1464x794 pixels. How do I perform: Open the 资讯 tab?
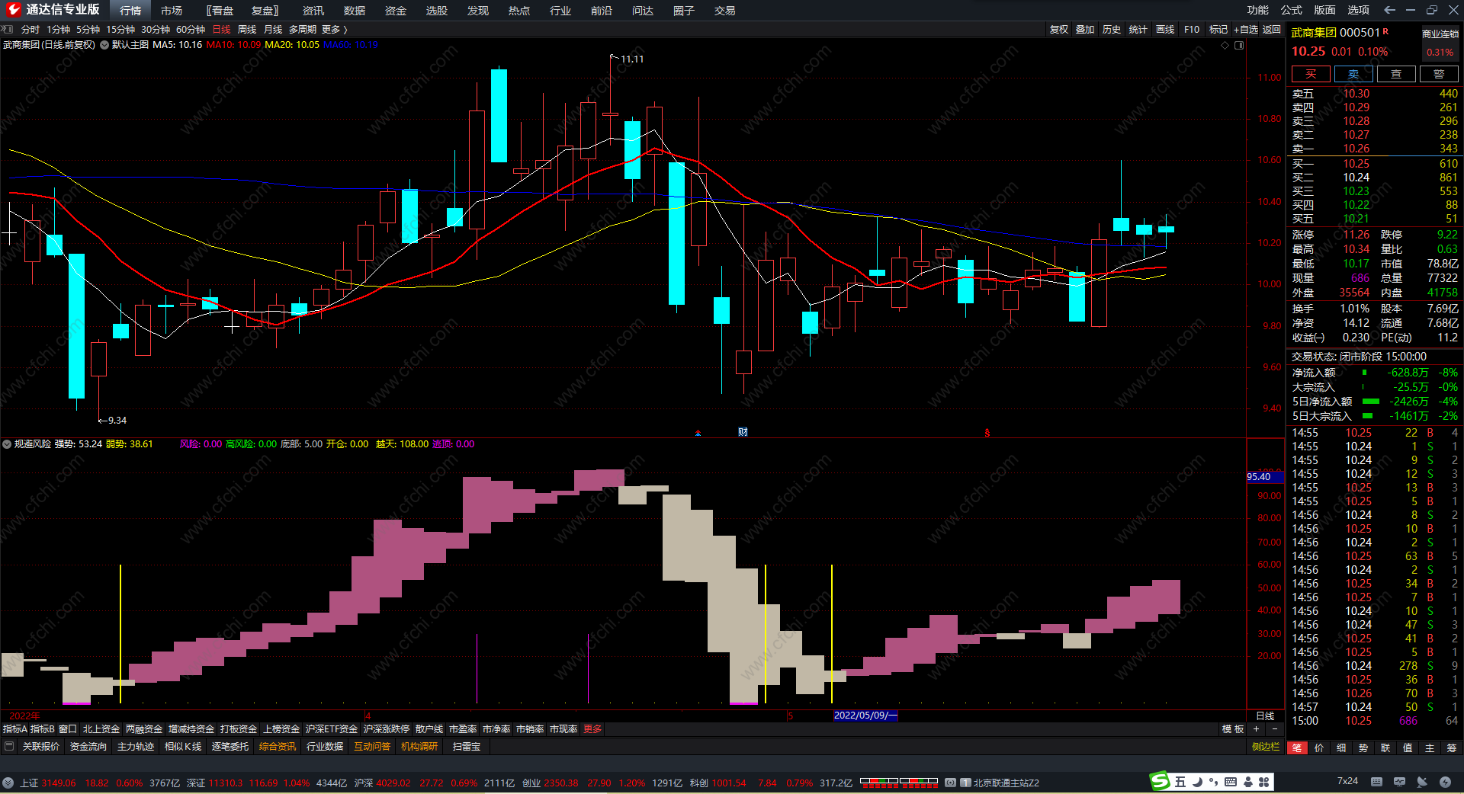[x=313, y=11]
